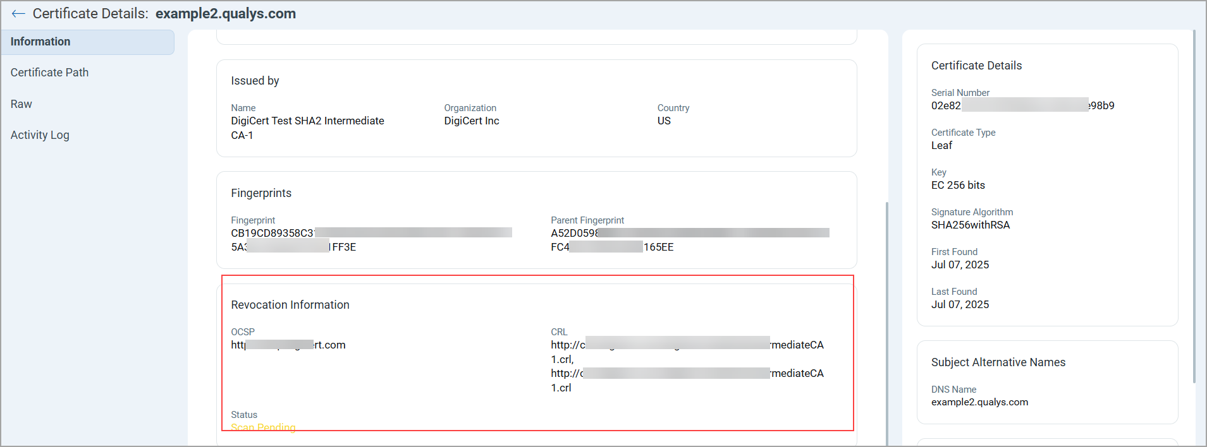The height and width of the screenshot is (447, 1207).
Task: Switch to the Raw tab
Action: pos(21,104)
